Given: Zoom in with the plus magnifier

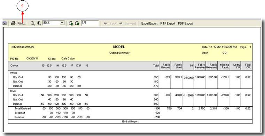Looking at the screenshot, I should [39, 23].
